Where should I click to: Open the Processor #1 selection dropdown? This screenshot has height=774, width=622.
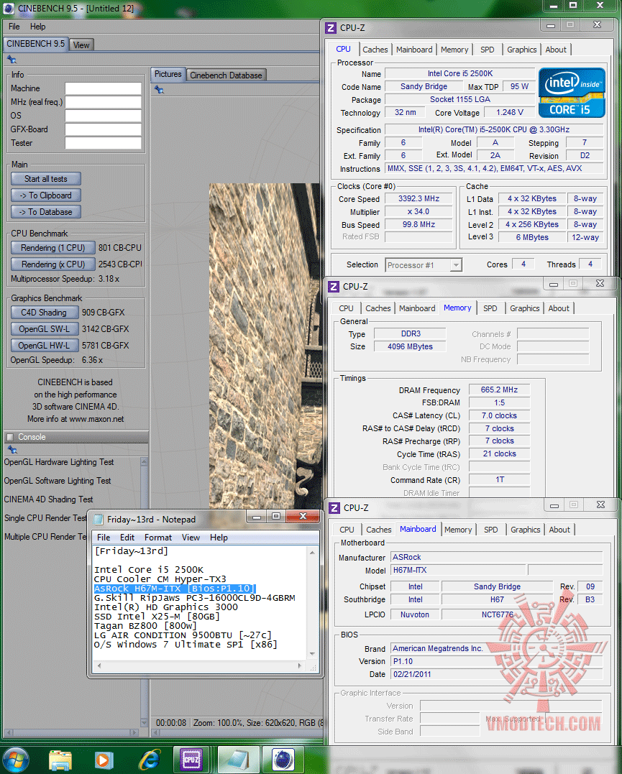click(424, 265)
